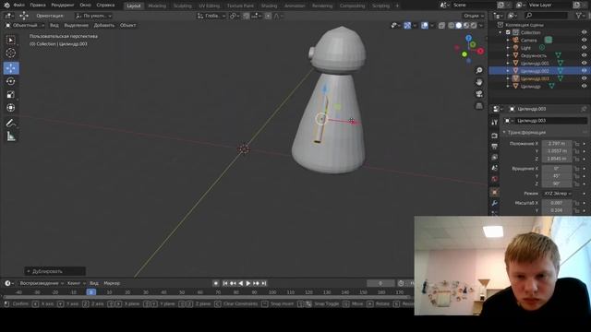Switch to rendered shading mode
Viewport: 591px width, 332px height.
click(474, 25)
